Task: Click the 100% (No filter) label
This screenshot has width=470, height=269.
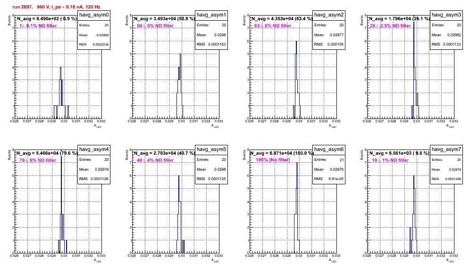Action: [x=273, y=160]
